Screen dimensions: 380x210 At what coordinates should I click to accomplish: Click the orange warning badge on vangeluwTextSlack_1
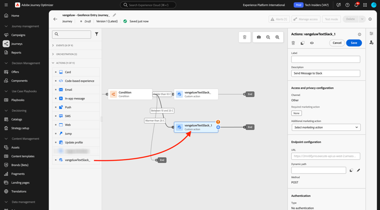218,122
